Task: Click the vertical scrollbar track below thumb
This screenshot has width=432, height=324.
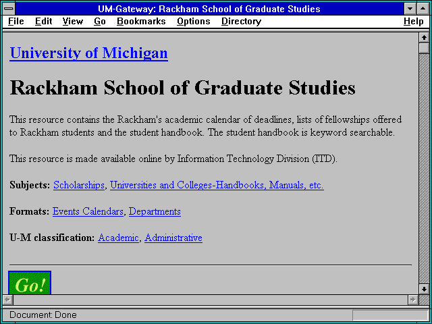Action: pos(424,169)
